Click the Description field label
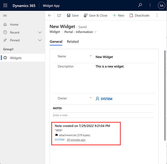Image resolution: width=167 pixels, height=164 pixels. tap(65, 66)
